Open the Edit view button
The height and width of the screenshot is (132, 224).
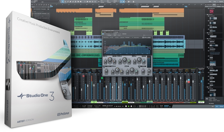pos(213,107)
